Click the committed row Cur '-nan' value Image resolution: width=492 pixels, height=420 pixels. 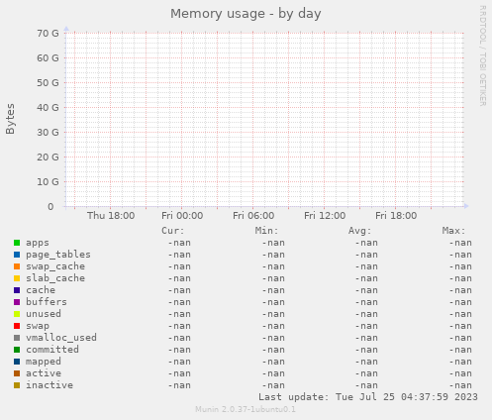[179, 350]
